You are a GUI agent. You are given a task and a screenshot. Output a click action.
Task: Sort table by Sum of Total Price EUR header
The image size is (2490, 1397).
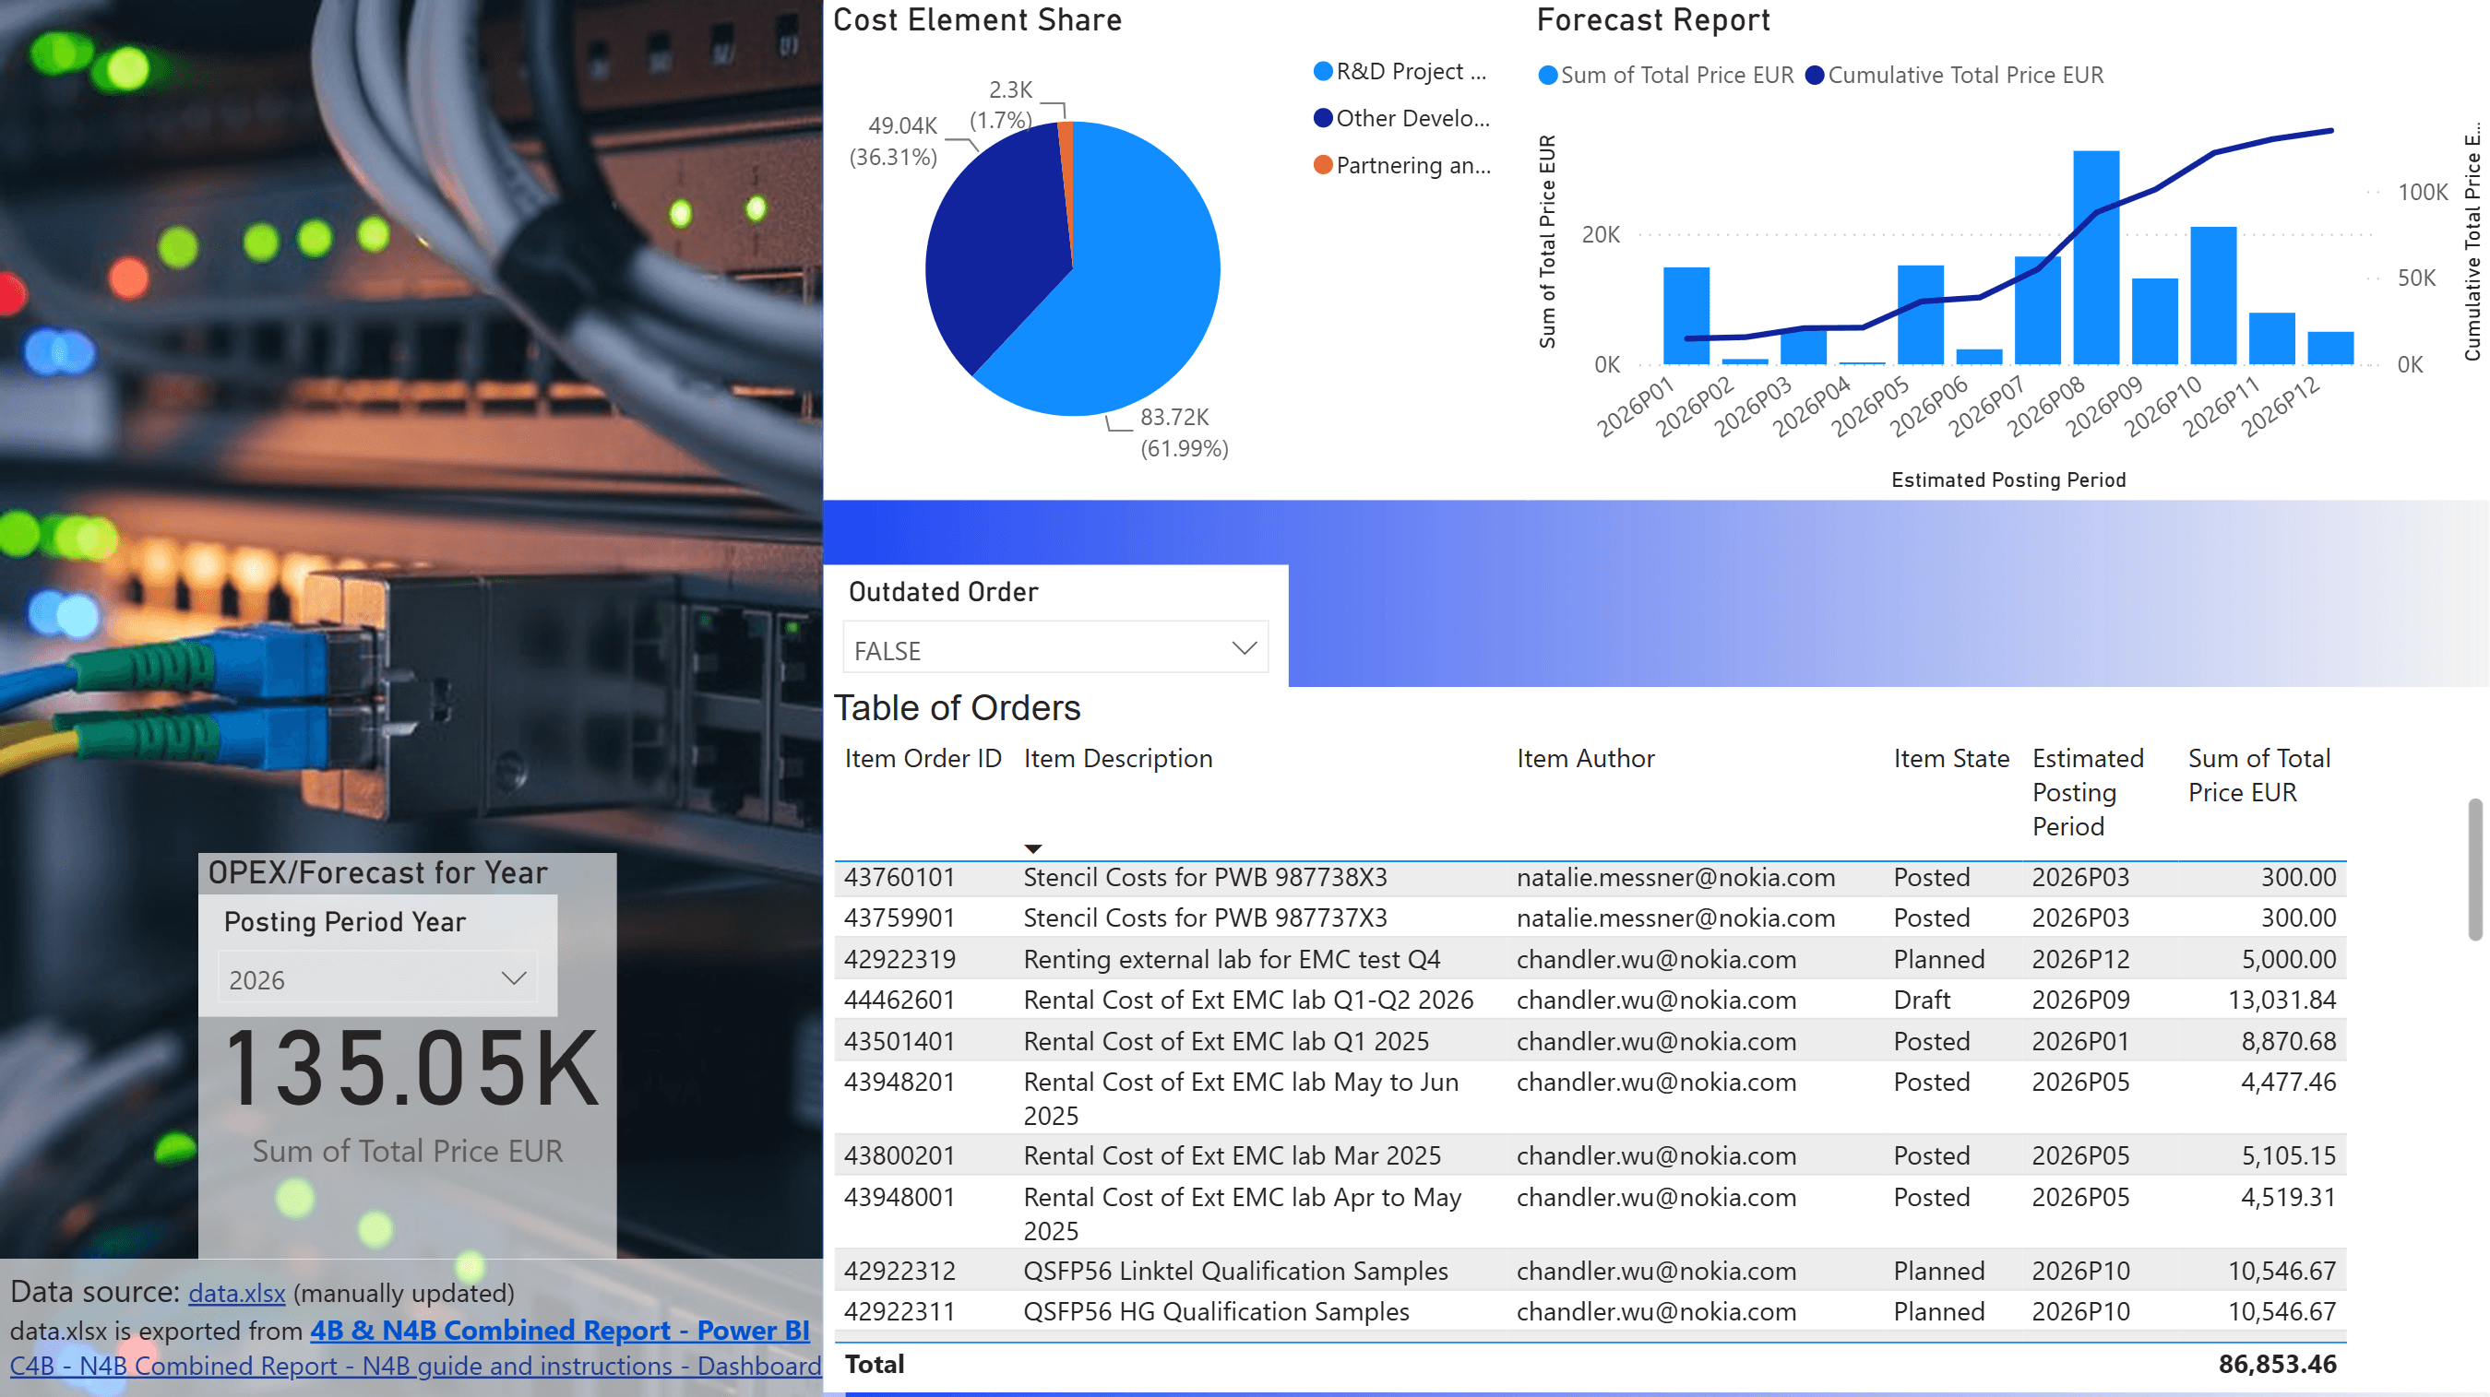pos(2259,775)
